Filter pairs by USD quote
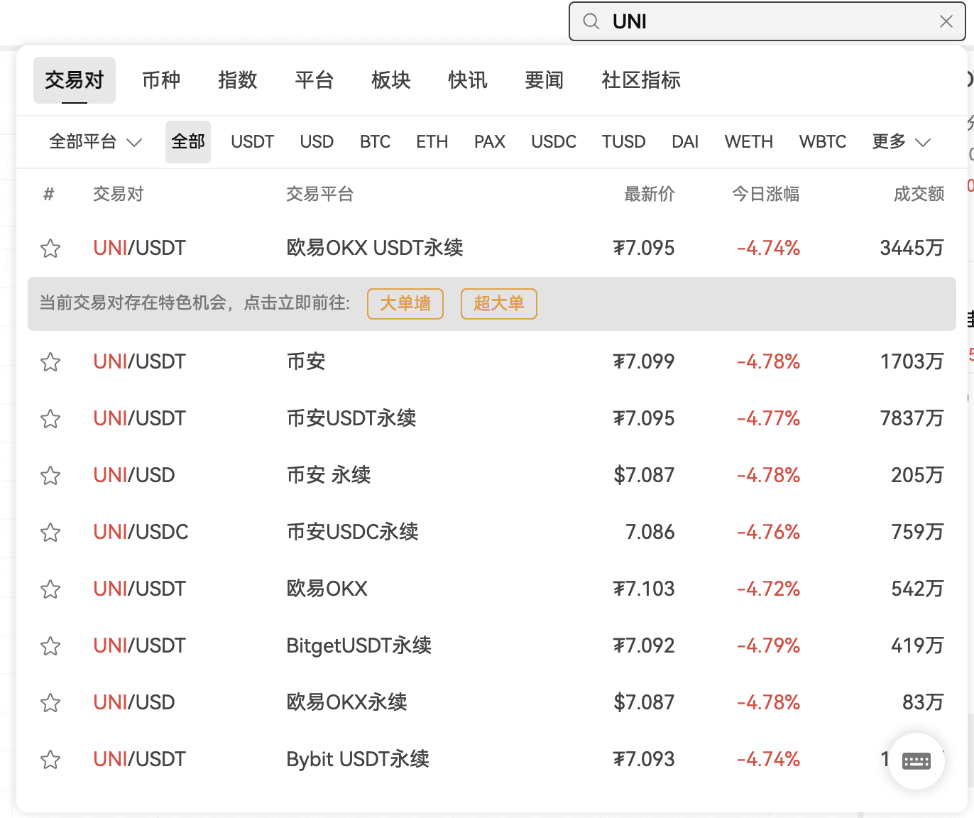The height and width of the screenshot is (818, 974). tap(317, 142)
